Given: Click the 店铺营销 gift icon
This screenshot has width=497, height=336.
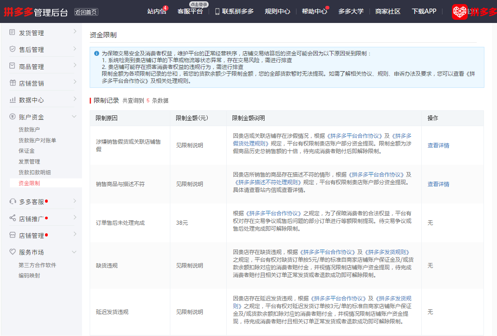Looking at the screenshot, I should tap(12, 83).
